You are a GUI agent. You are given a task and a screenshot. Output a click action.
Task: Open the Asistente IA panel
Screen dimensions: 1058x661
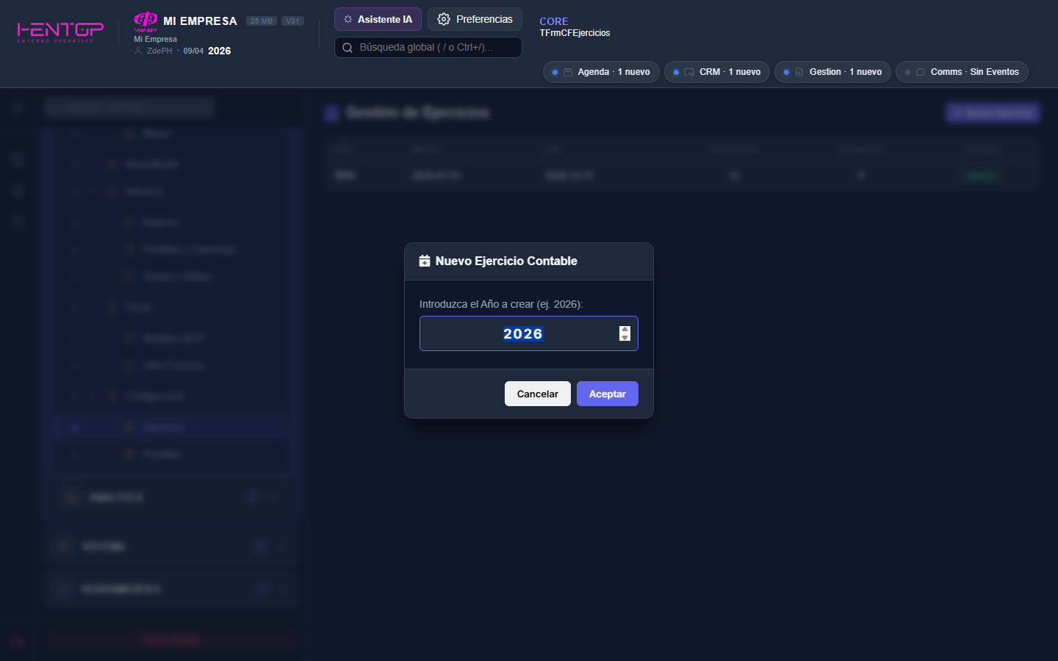(x=378, y=20)
